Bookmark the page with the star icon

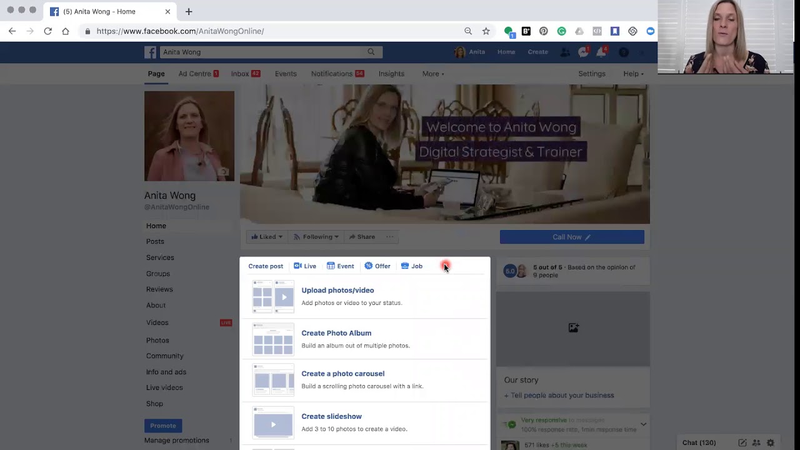486,31
